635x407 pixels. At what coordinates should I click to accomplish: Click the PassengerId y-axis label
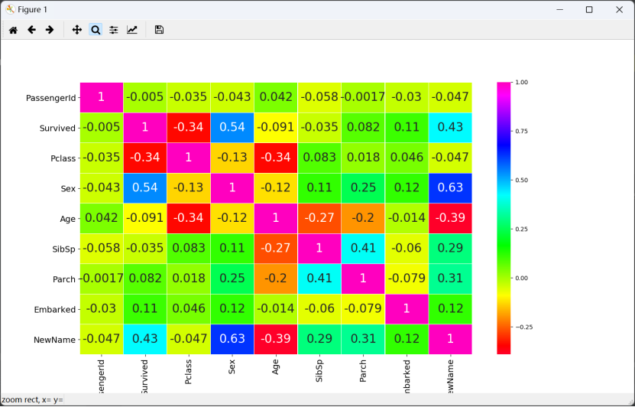(50, 98)
